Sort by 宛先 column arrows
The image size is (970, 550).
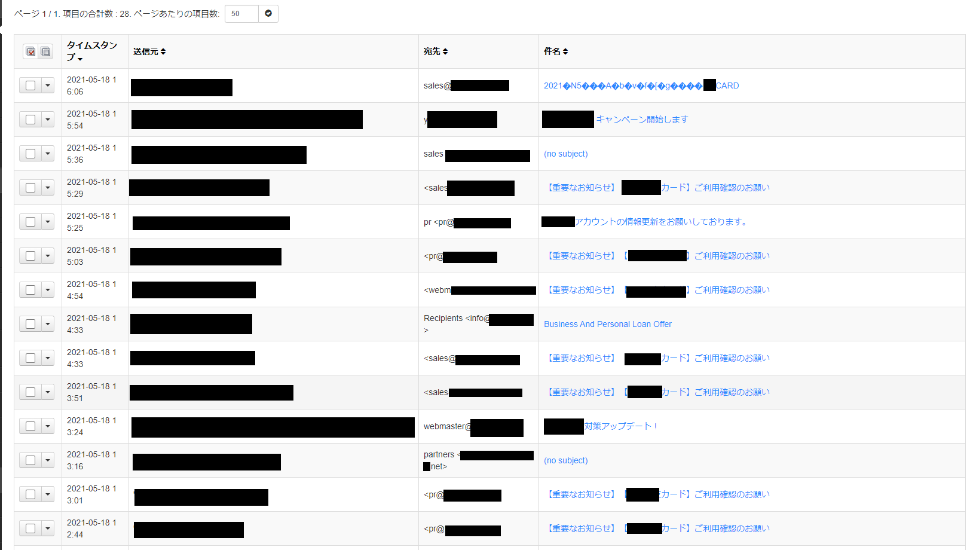point(445,51)
